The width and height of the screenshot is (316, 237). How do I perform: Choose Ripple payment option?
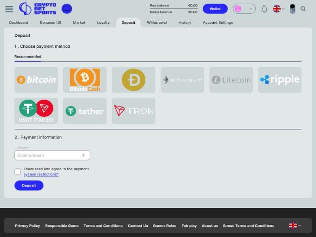pos(280,80)
